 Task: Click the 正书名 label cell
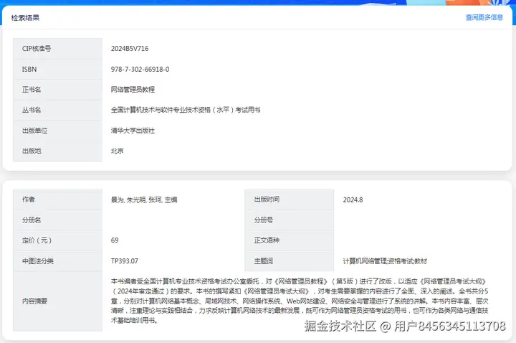pyautogui.click(x=57, y=90)
